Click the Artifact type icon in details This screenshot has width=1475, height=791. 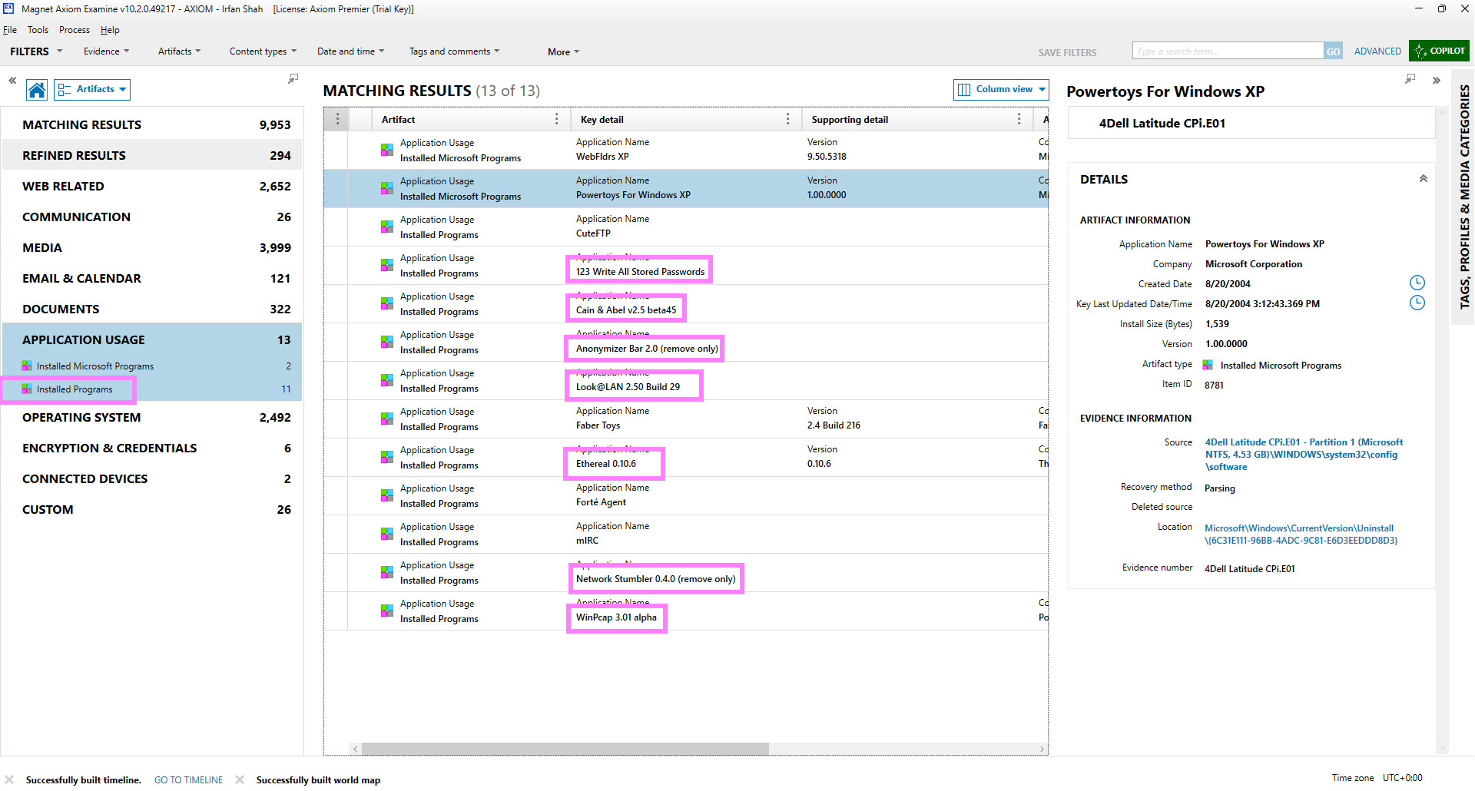(1208, 365)
